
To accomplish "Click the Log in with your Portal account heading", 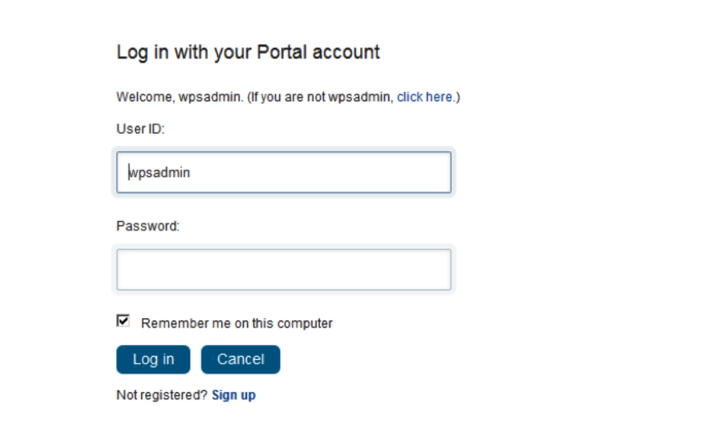I will [x=248, y=53].
